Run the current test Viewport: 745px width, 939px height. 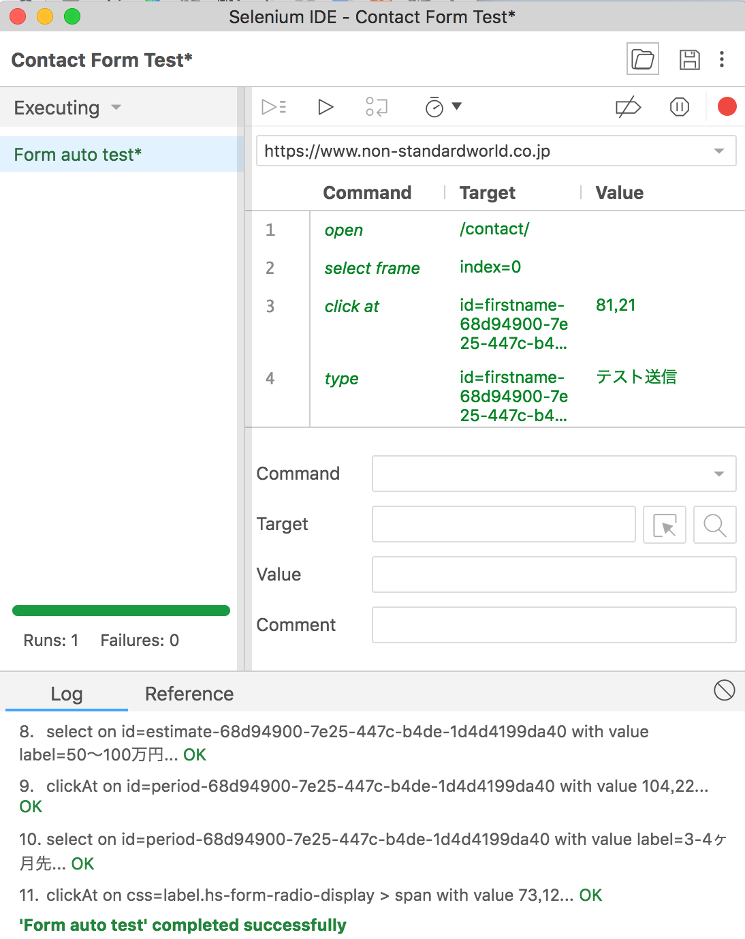pos(326,107)
